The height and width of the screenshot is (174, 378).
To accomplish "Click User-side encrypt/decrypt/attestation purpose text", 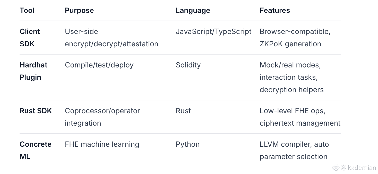I will pyautogui.click(x=111, y=38).
